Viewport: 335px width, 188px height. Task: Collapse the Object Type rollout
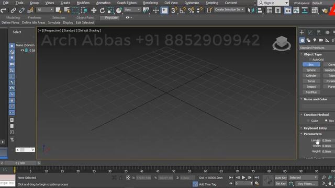click(312, 54)
